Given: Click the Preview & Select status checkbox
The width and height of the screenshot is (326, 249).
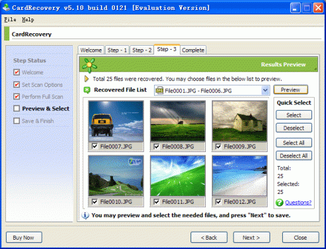Looking at the screenshot, I should point(17,108).
